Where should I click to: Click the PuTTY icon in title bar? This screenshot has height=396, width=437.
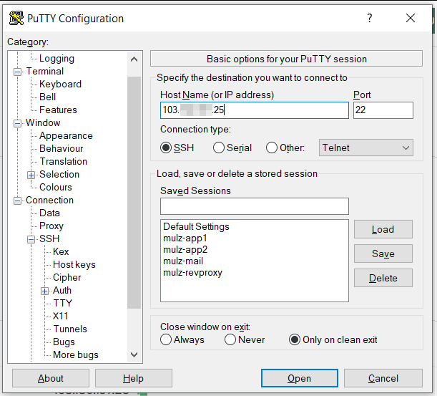click(15, 19)
